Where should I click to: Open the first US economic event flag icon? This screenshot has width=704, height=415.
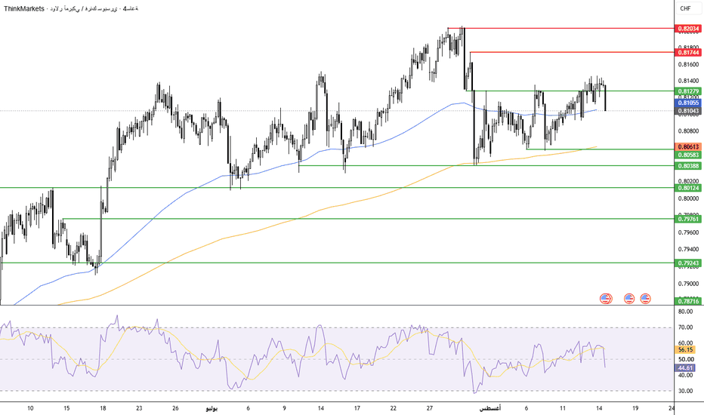[606, 298]
